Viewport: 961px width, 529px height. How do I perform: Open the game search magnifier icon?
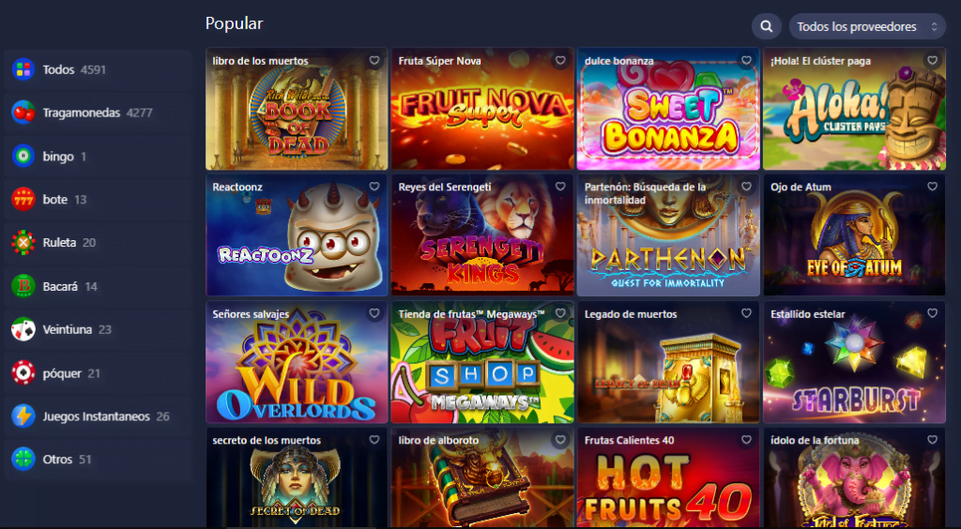766,26
